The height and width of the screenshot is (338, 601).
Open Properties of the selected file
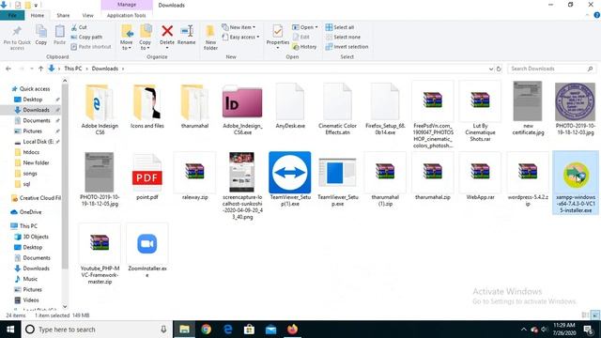[278, 38]
